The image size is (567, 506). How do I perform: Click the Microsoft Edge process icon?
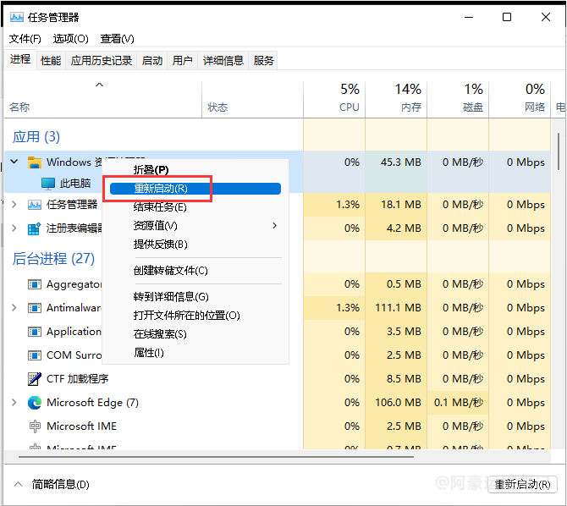35,403
